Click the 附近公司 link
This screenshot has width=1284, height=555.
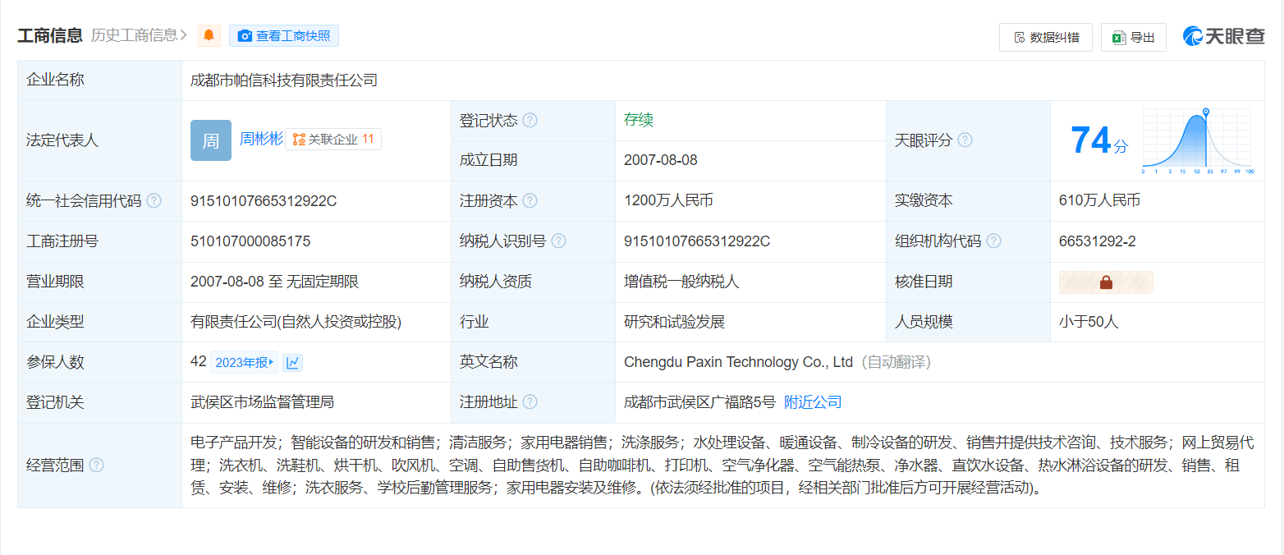(813, 402)
